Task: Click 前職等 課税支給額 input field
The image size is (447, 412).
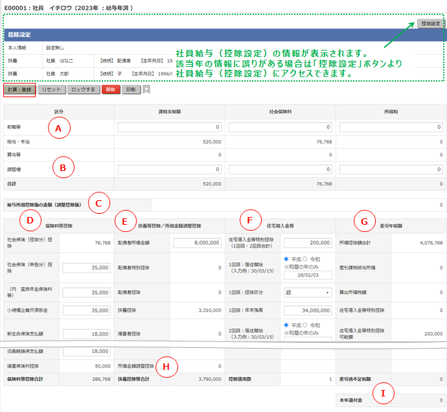Action: 170,128
